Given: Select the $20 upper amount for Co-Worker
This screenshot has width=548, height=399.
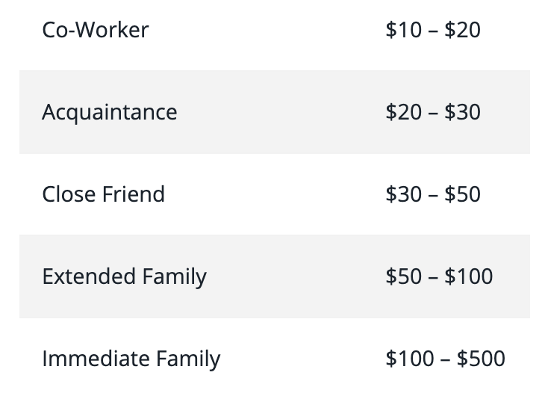Looking at the screenshot, I should pyautogui.click(x=462, y=30).
